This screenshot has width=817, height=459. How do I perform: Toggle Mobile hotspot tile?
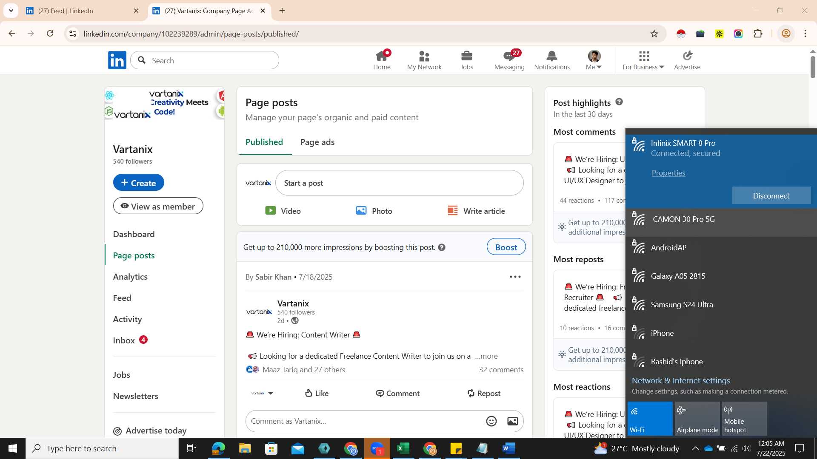pyautogui.click(x=744, y=419)
